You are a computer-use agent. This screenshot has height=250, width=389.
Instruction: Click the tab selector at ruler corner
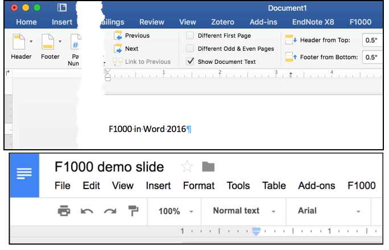coord(8,72)
